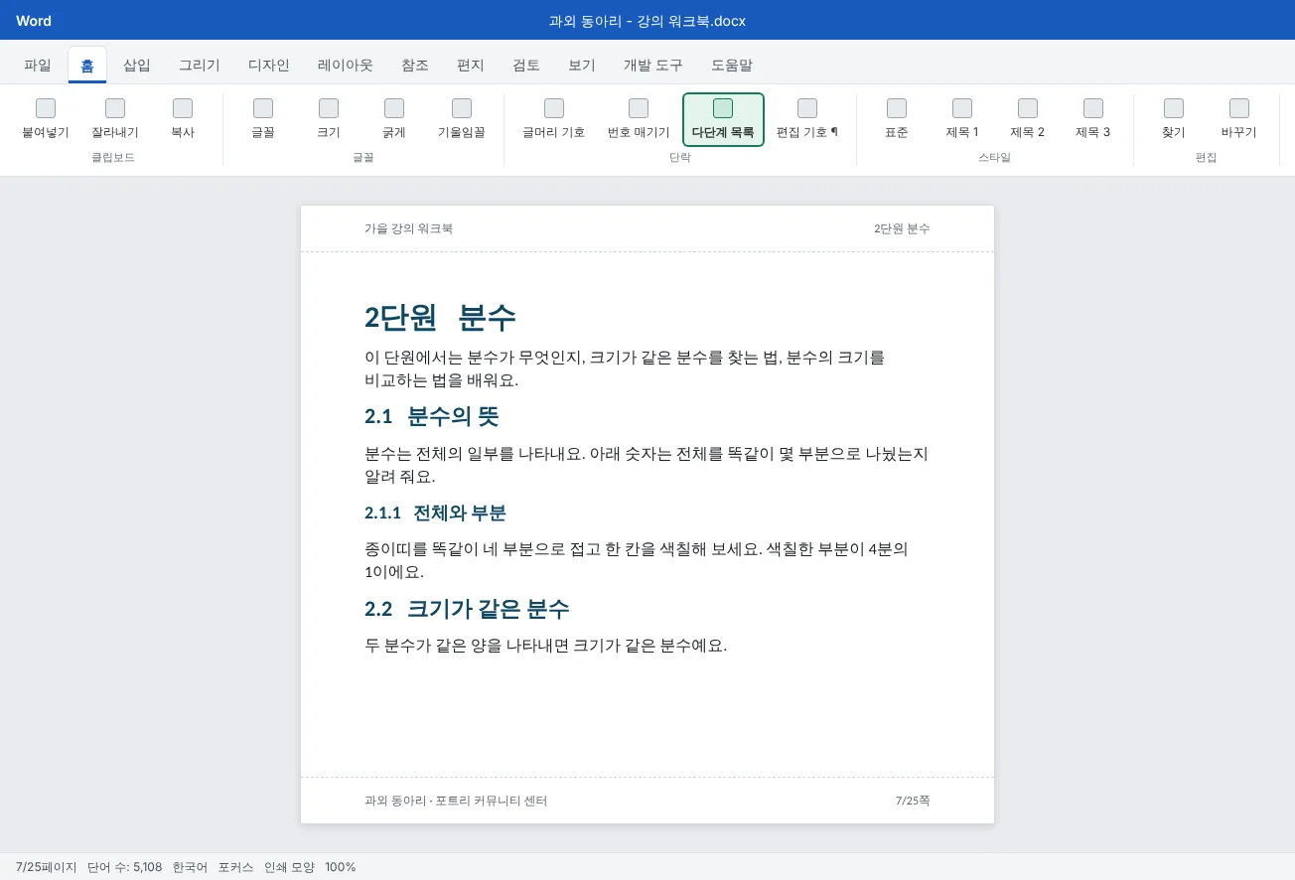Switch to the 편지 tab
This screenshot has height=880, width=1295.
coord(471,66)
